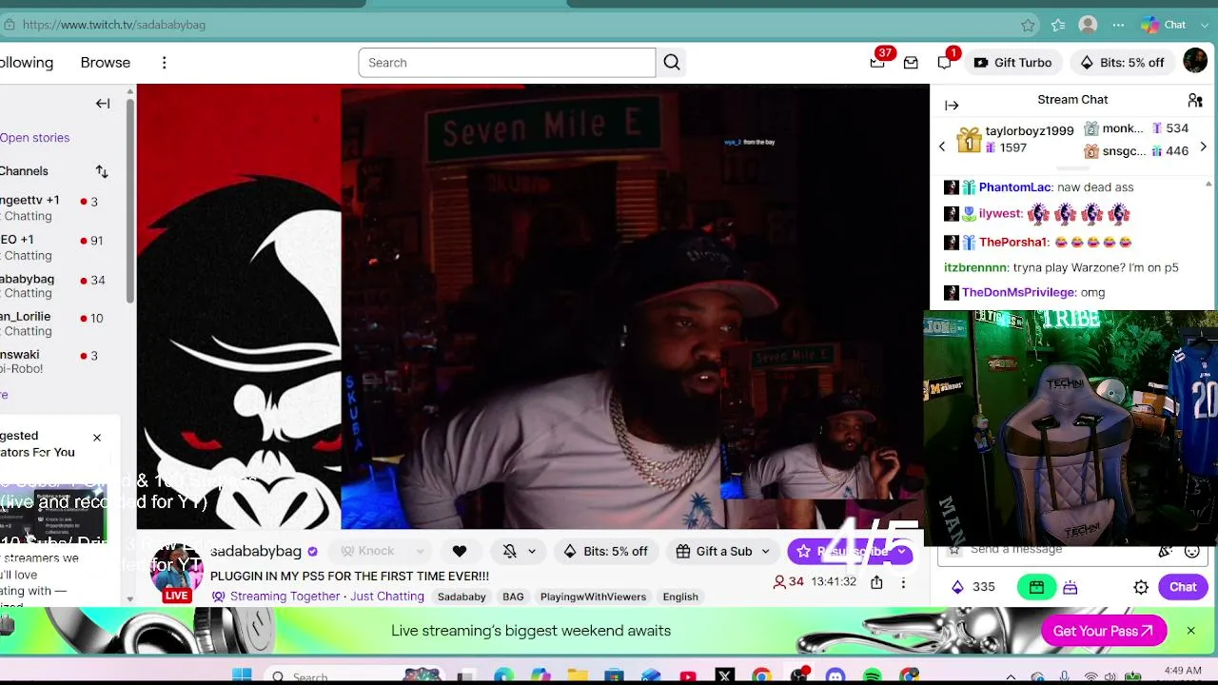Image resolution: width=1218 pixels, height=685 pixels.
Task: Show next gift leaderboard entry
Action: click(x=1203, y=147)
